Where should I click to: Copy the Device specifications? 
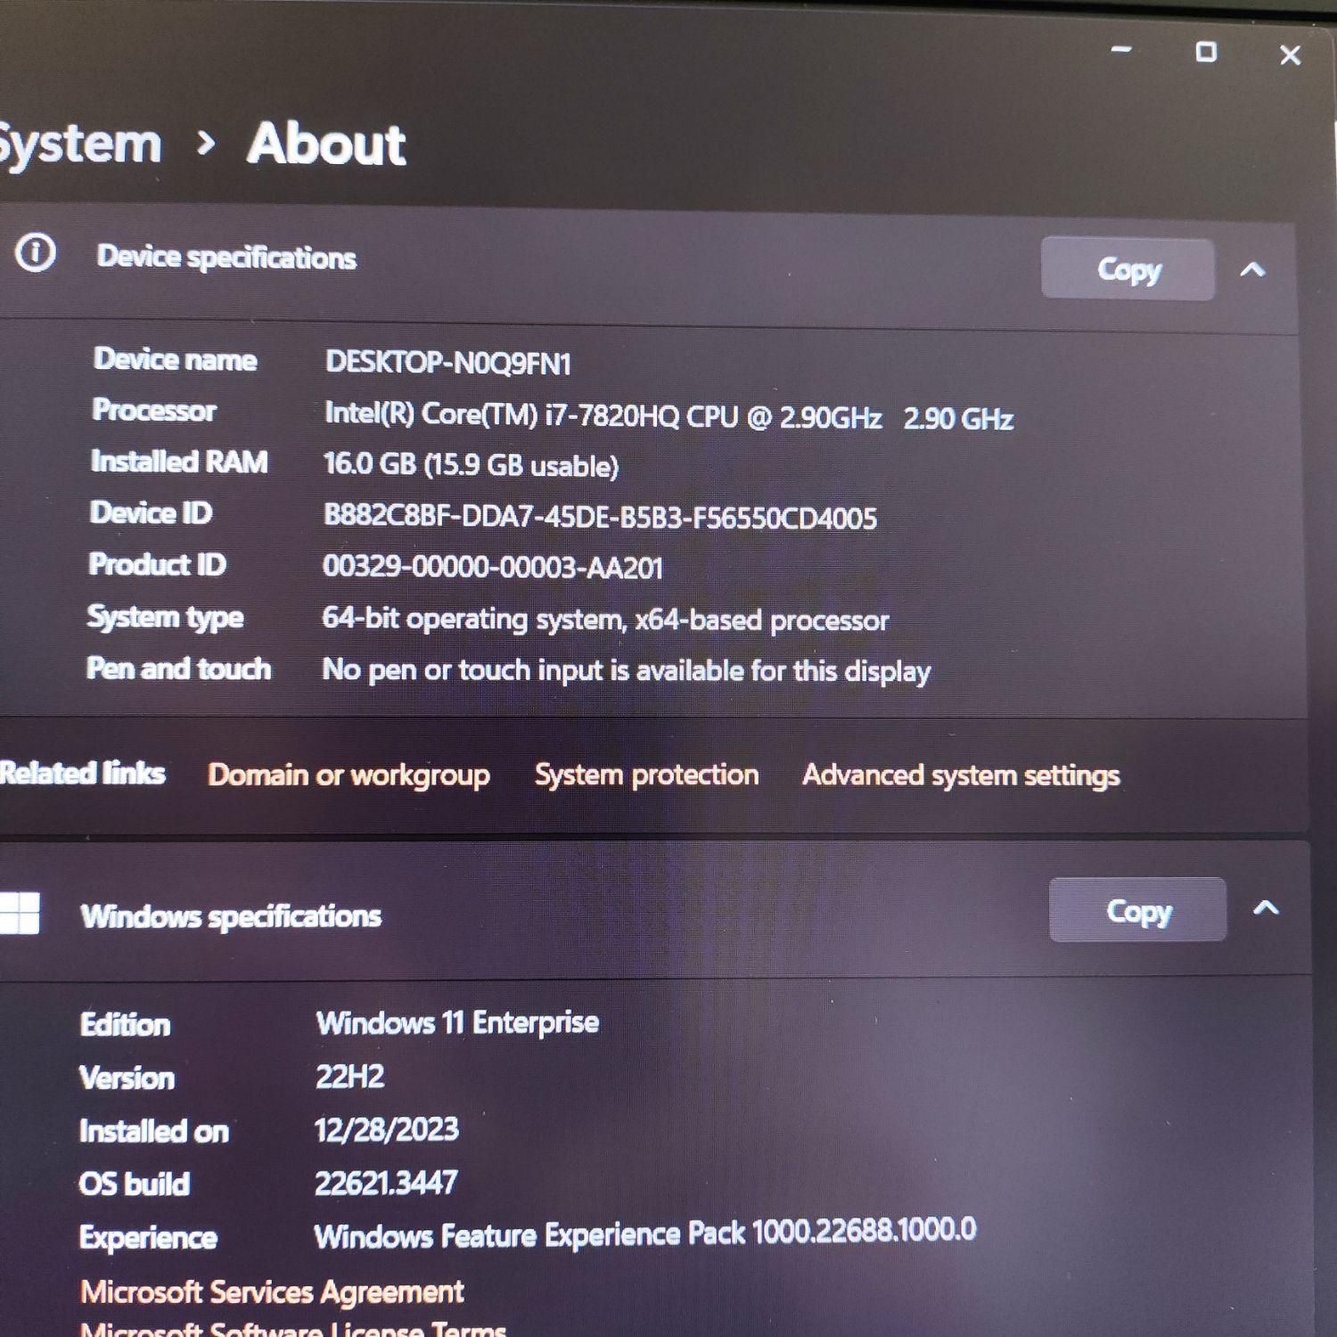pos(1128,268)
